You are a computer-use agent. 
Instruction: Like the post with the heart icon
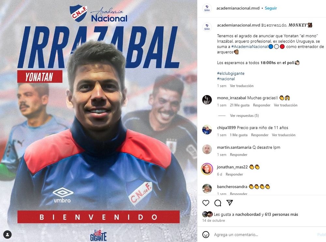pyautogui.click(x=206, y=203)
